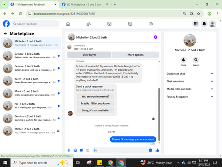The image size is (222, 167).
Task: Go to Home feed icon
Action: coord(68,24)
